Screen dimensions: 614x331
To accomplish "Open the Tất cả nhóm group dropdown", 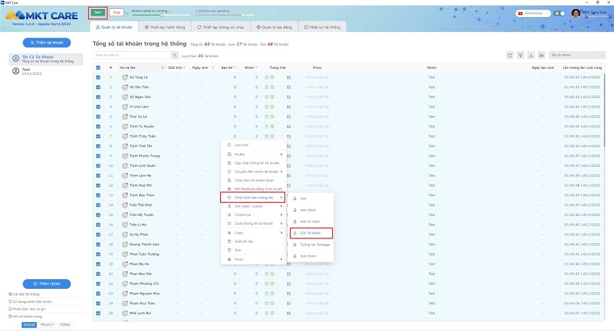I will tap(577, 55).
